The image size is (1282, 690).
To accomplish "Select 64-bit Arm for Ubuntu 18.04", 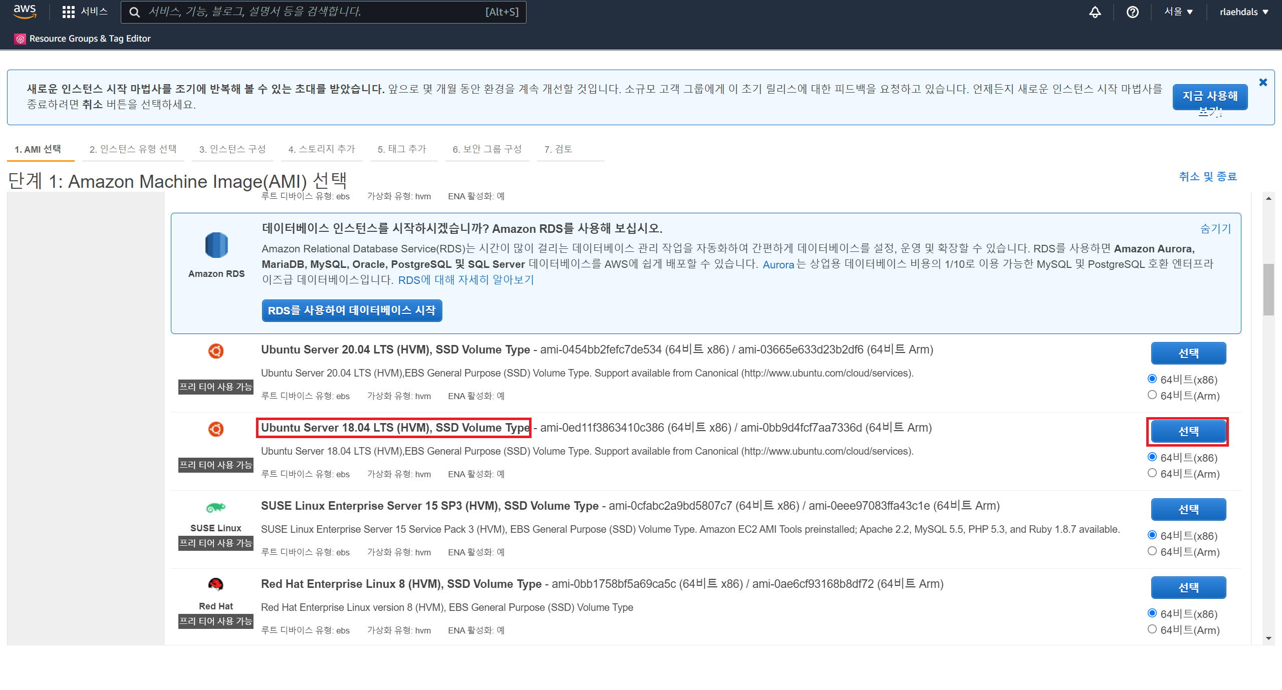I will tap(1152, 473).
